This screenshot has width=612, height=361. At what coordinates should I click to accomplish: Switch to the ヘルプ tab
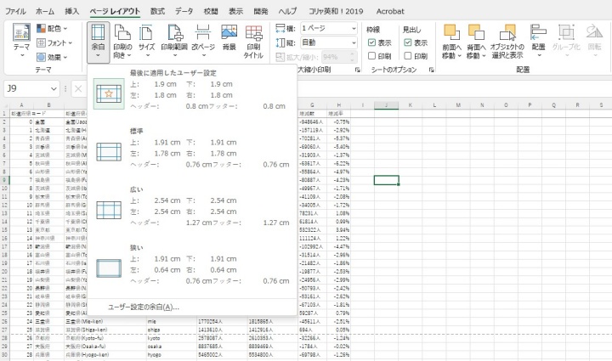(x=287, y=11)
